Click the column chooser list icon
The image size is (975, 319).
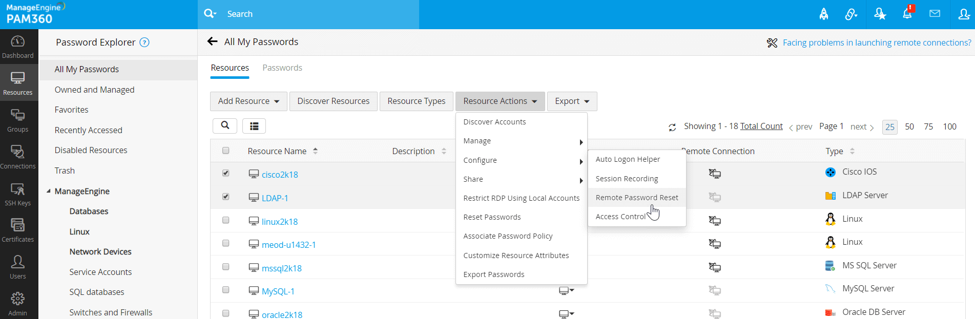point(254,126)
